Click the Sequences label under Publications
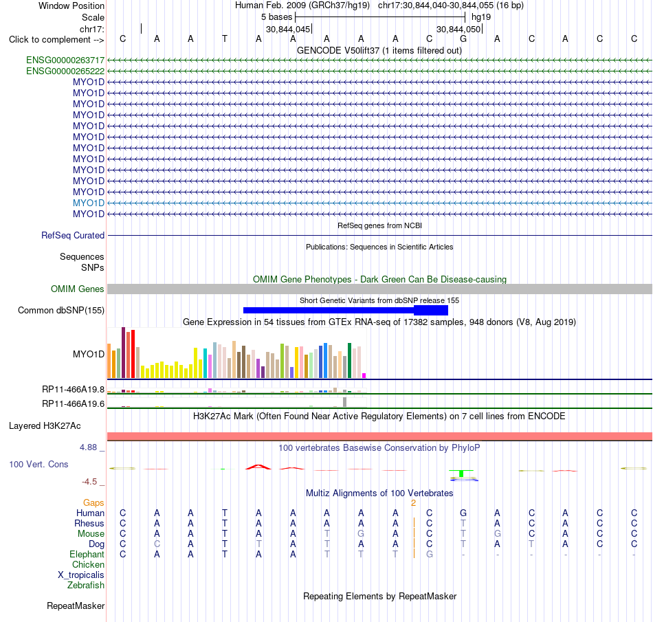 coord(82,256)
